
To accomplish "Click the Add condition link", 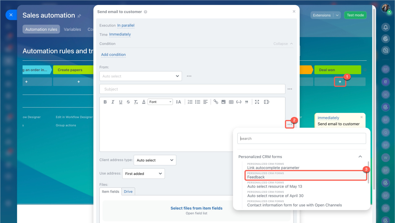I will [113, 55].
